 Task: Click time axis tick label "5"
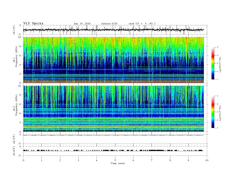click(115, 160)
